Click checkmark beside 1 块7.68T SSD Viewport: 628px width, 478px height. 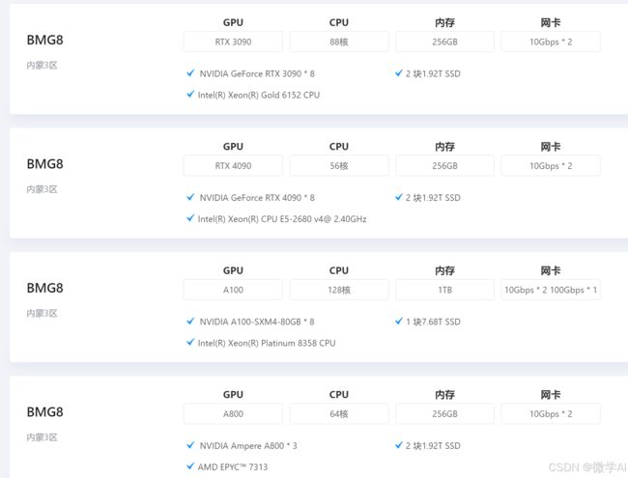tap(398, 321)
